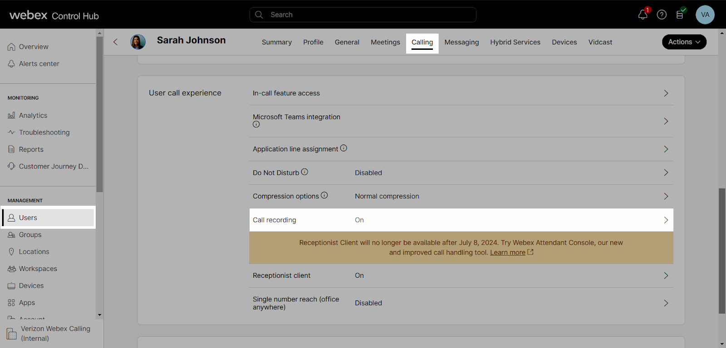Click the Devices sidebar icon
The height and width of the screenshot is (348, 726).
pyautogui.click(x=11, y=286)
